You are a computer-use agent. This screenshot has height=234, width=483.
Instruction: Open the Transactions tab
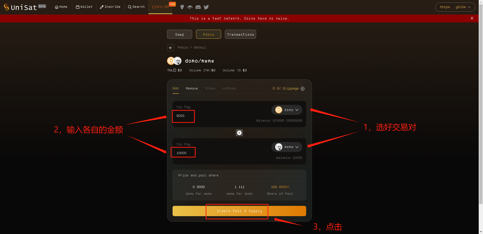click(240, 34)
